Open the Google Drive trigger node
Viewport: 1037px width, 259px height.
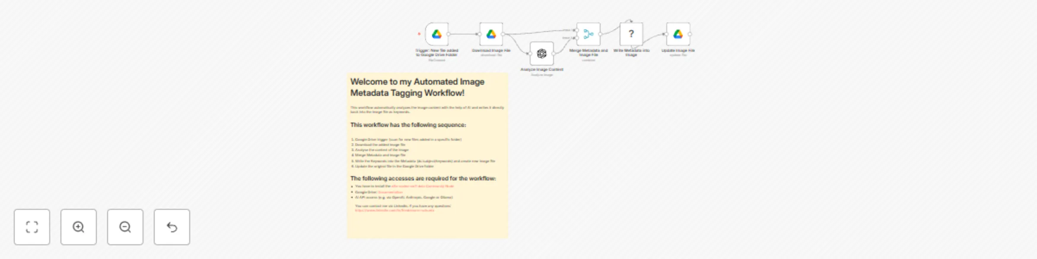pyautogui.click(x=437, y=34)
